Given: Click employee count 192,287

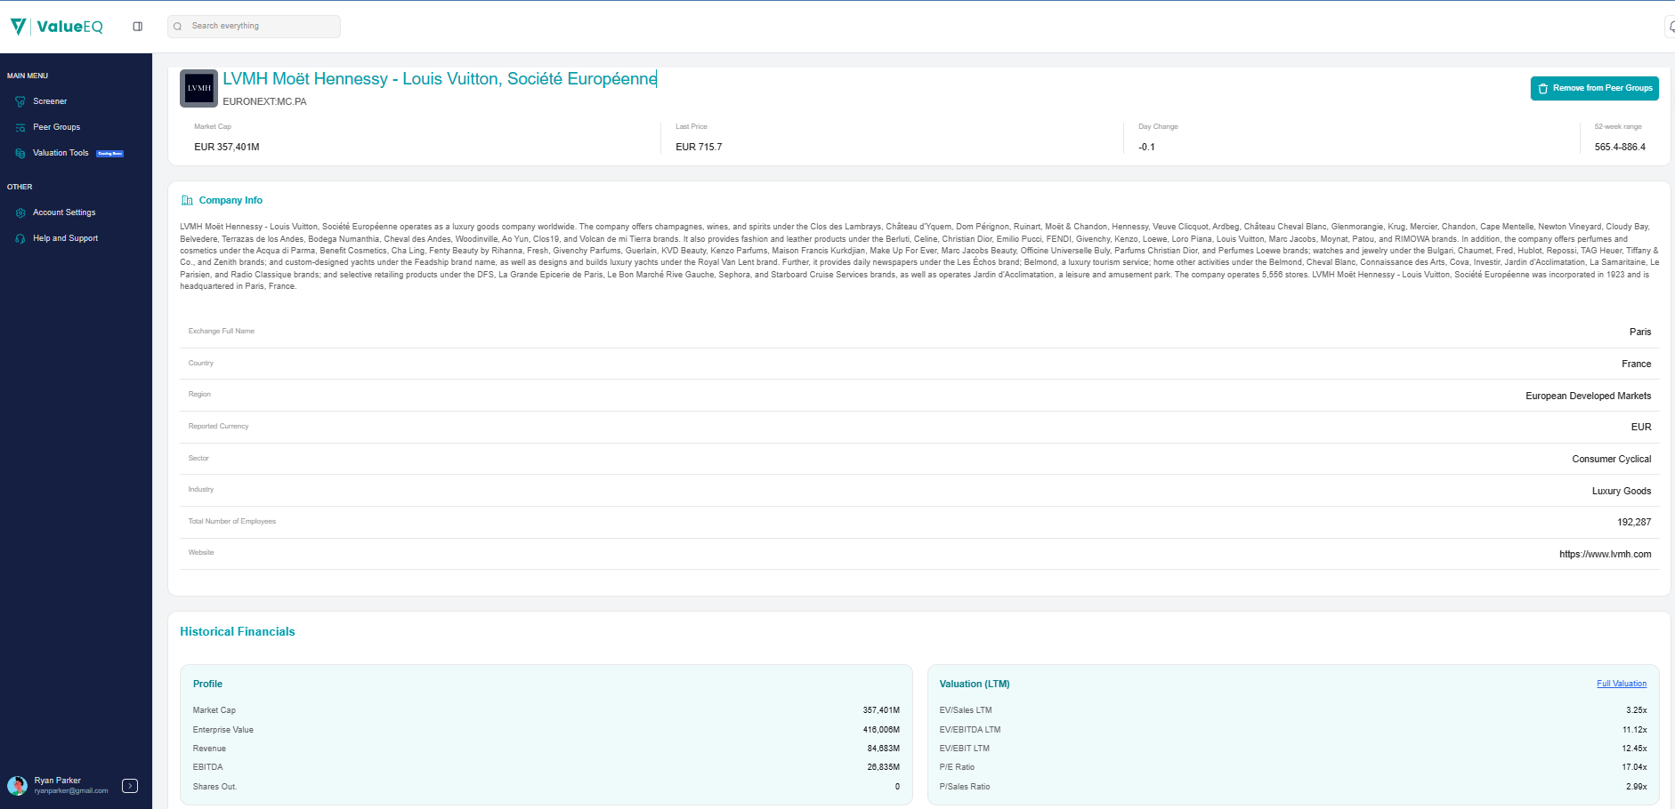Looking at the screenshot, I should (x=1633, y=522).
